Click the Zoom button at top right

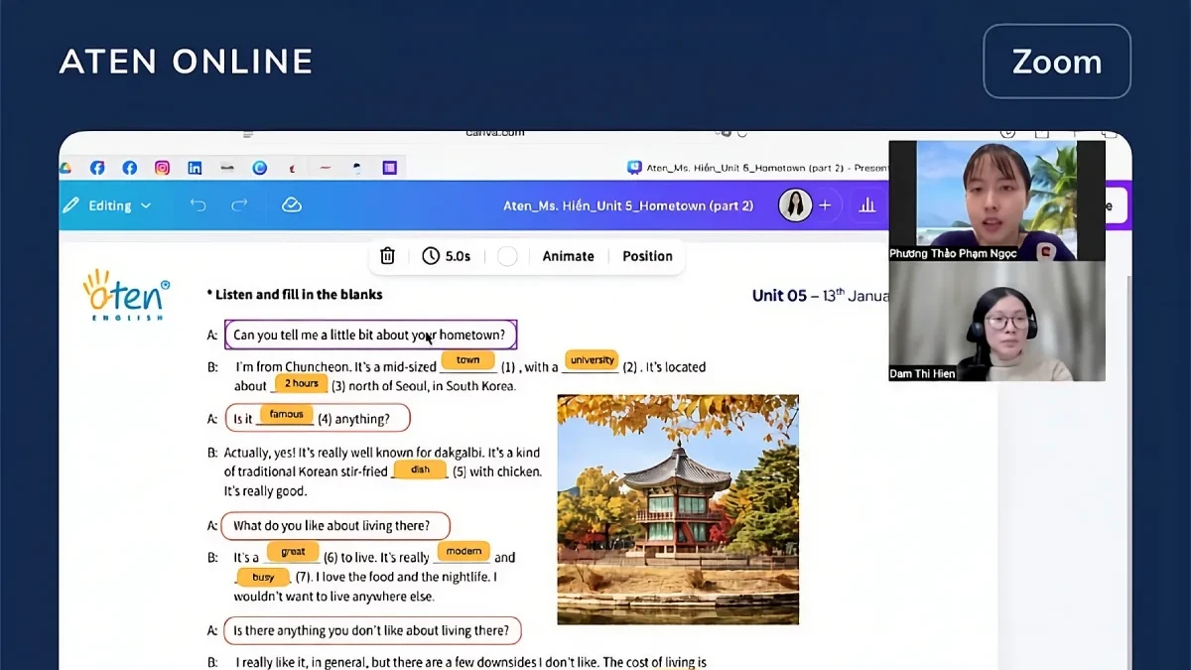1057,62
